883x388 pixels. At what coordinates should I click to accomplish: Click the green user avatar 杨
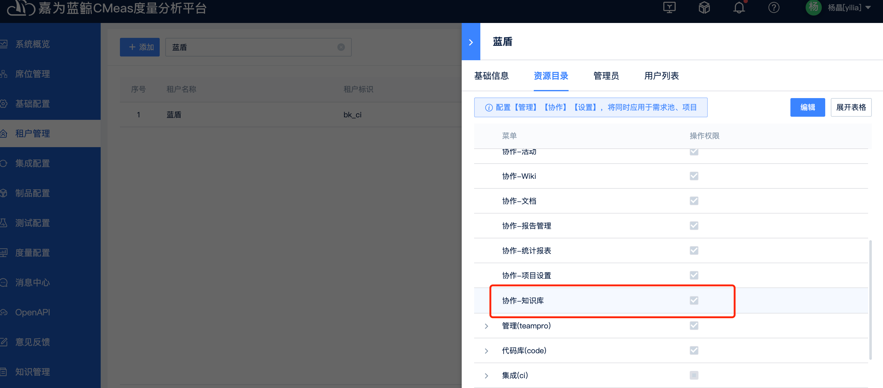tap(813, 7)
